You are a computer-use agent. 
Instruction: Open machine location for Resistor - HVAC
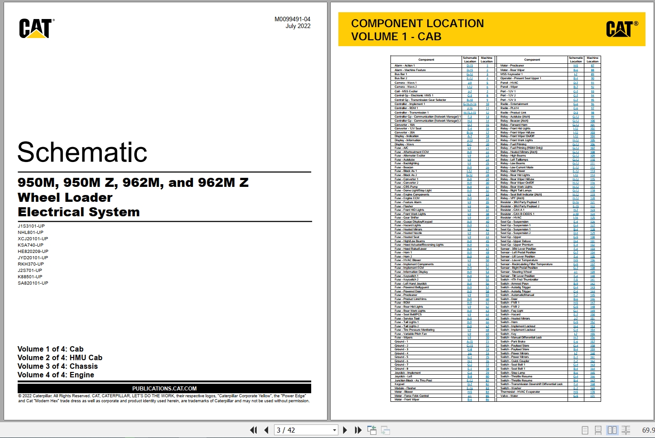pos(592,218)
